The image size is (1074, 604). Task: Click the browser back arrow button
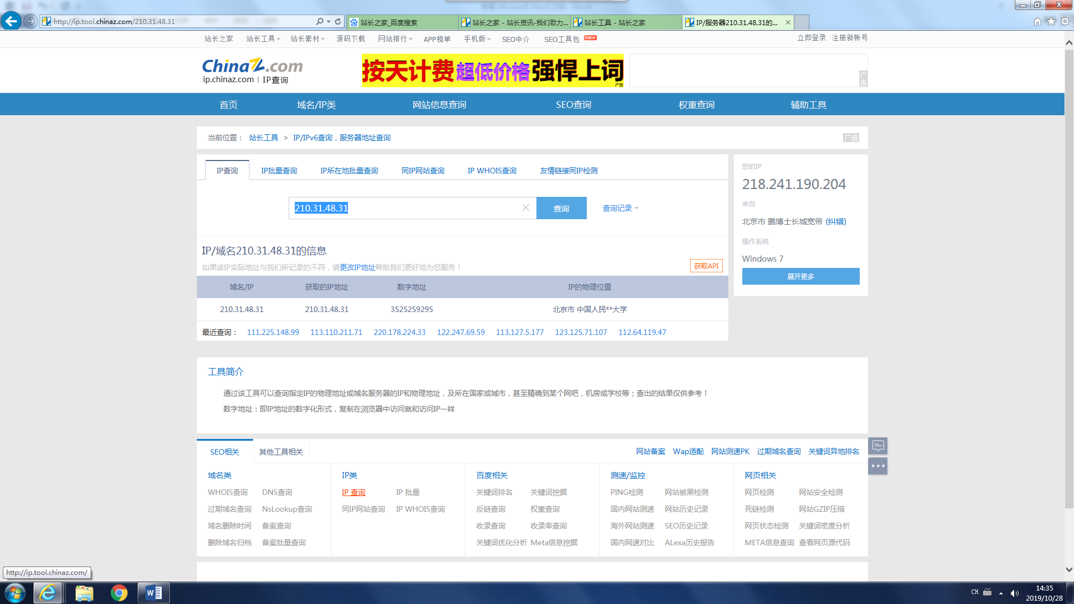(x=11, y=21)
